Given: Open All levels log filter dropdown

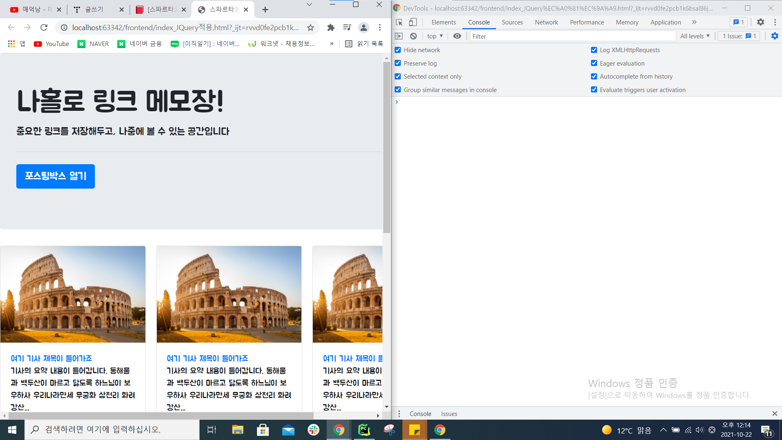Looking at the screenshot, I should coord(695,36).
